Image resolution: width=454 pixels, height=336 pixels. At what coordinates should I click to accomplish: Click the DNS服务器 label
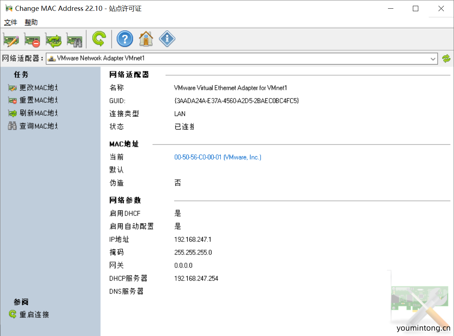click(x=126, y=291)
